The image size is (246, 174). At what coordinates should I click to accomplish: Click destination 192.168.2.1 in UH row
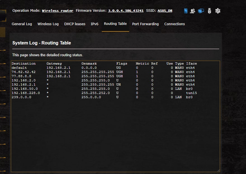[x=23, y=84]
